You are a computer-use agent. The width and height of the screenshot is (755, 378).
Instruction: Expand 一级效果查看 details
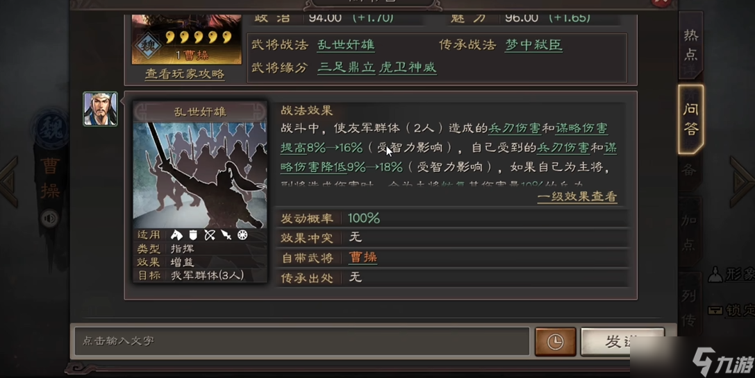577,197
